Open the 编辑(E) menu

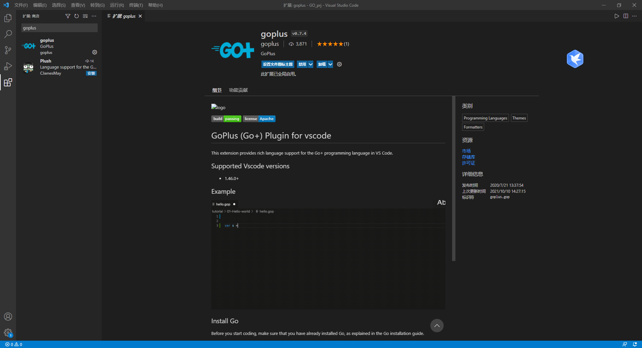pyautogui.click(x=40, y=5)
